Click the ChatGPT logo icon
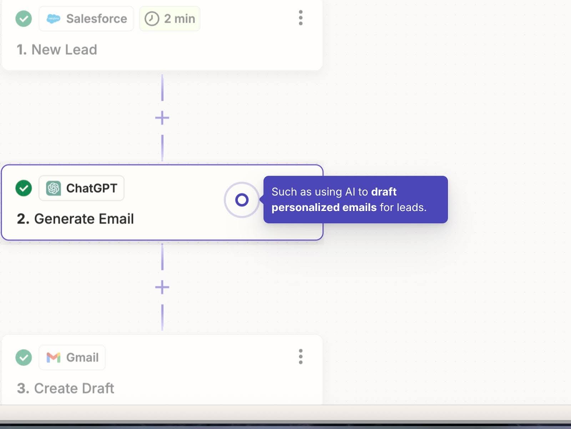The image size is (571, 429). [x=54, y=188]
